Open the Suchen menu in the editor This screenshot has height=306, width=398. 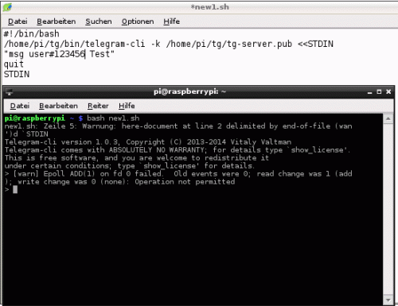coord(99,21)
